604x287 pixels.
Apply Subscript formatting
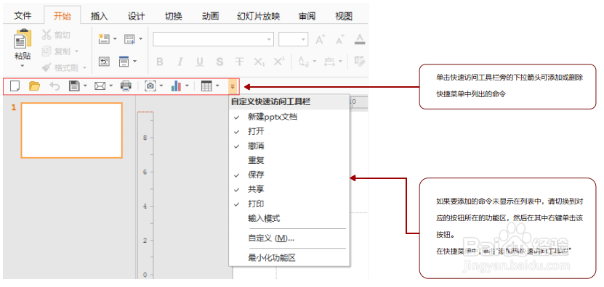coord(259,62)
